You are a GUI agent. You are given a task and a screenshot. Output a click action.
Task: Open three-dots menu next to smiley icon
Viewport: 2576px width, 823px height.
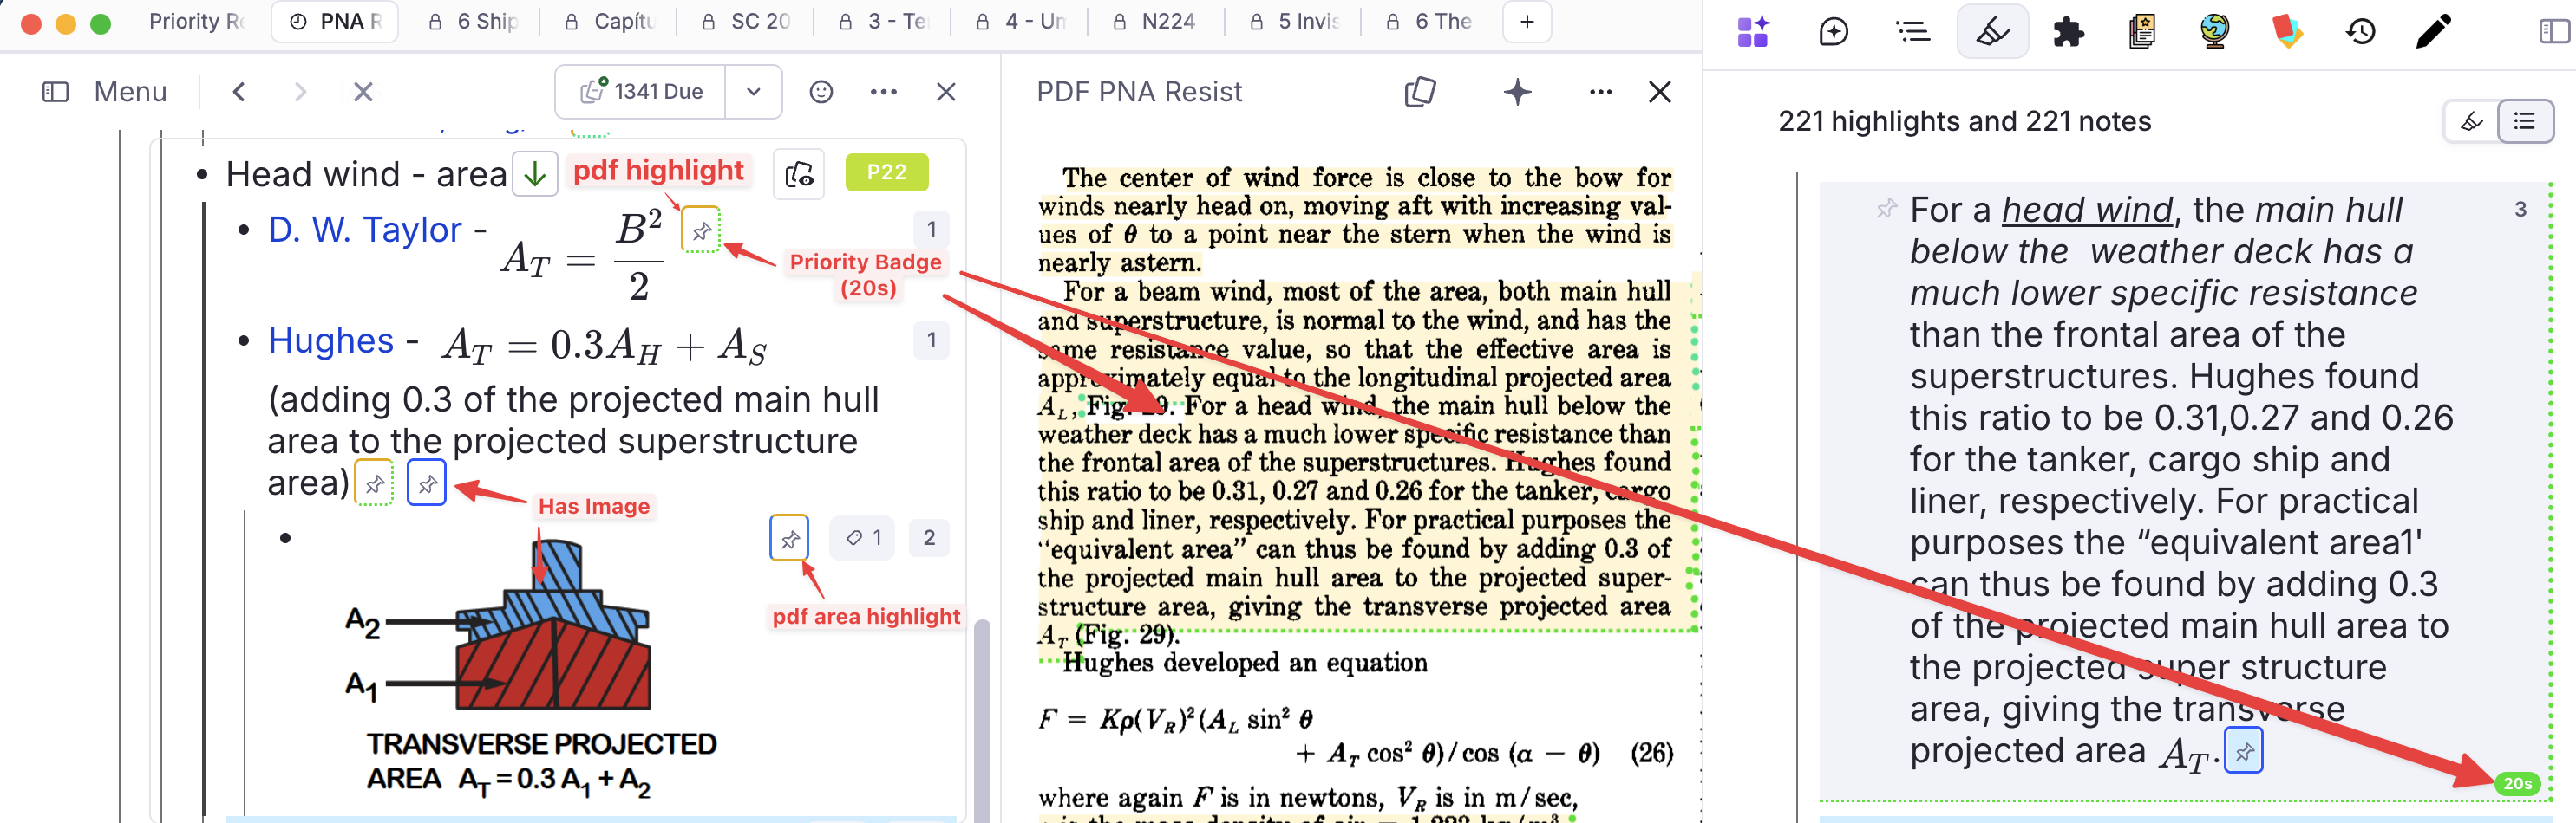[883, 92]
